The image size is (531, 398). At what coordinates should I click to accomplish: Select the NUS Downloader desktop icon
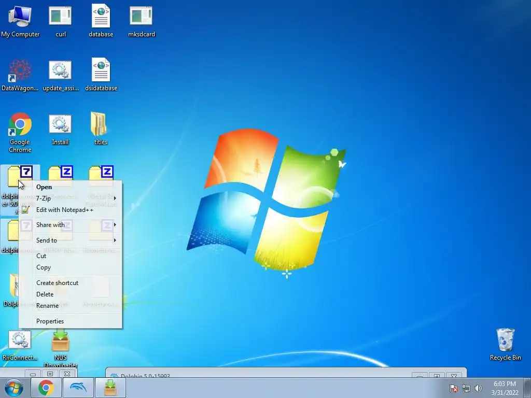60,349
